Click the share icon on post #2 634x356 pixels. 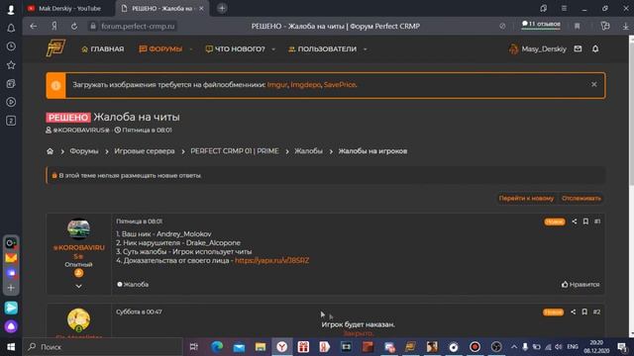click(x=573, y=311)
